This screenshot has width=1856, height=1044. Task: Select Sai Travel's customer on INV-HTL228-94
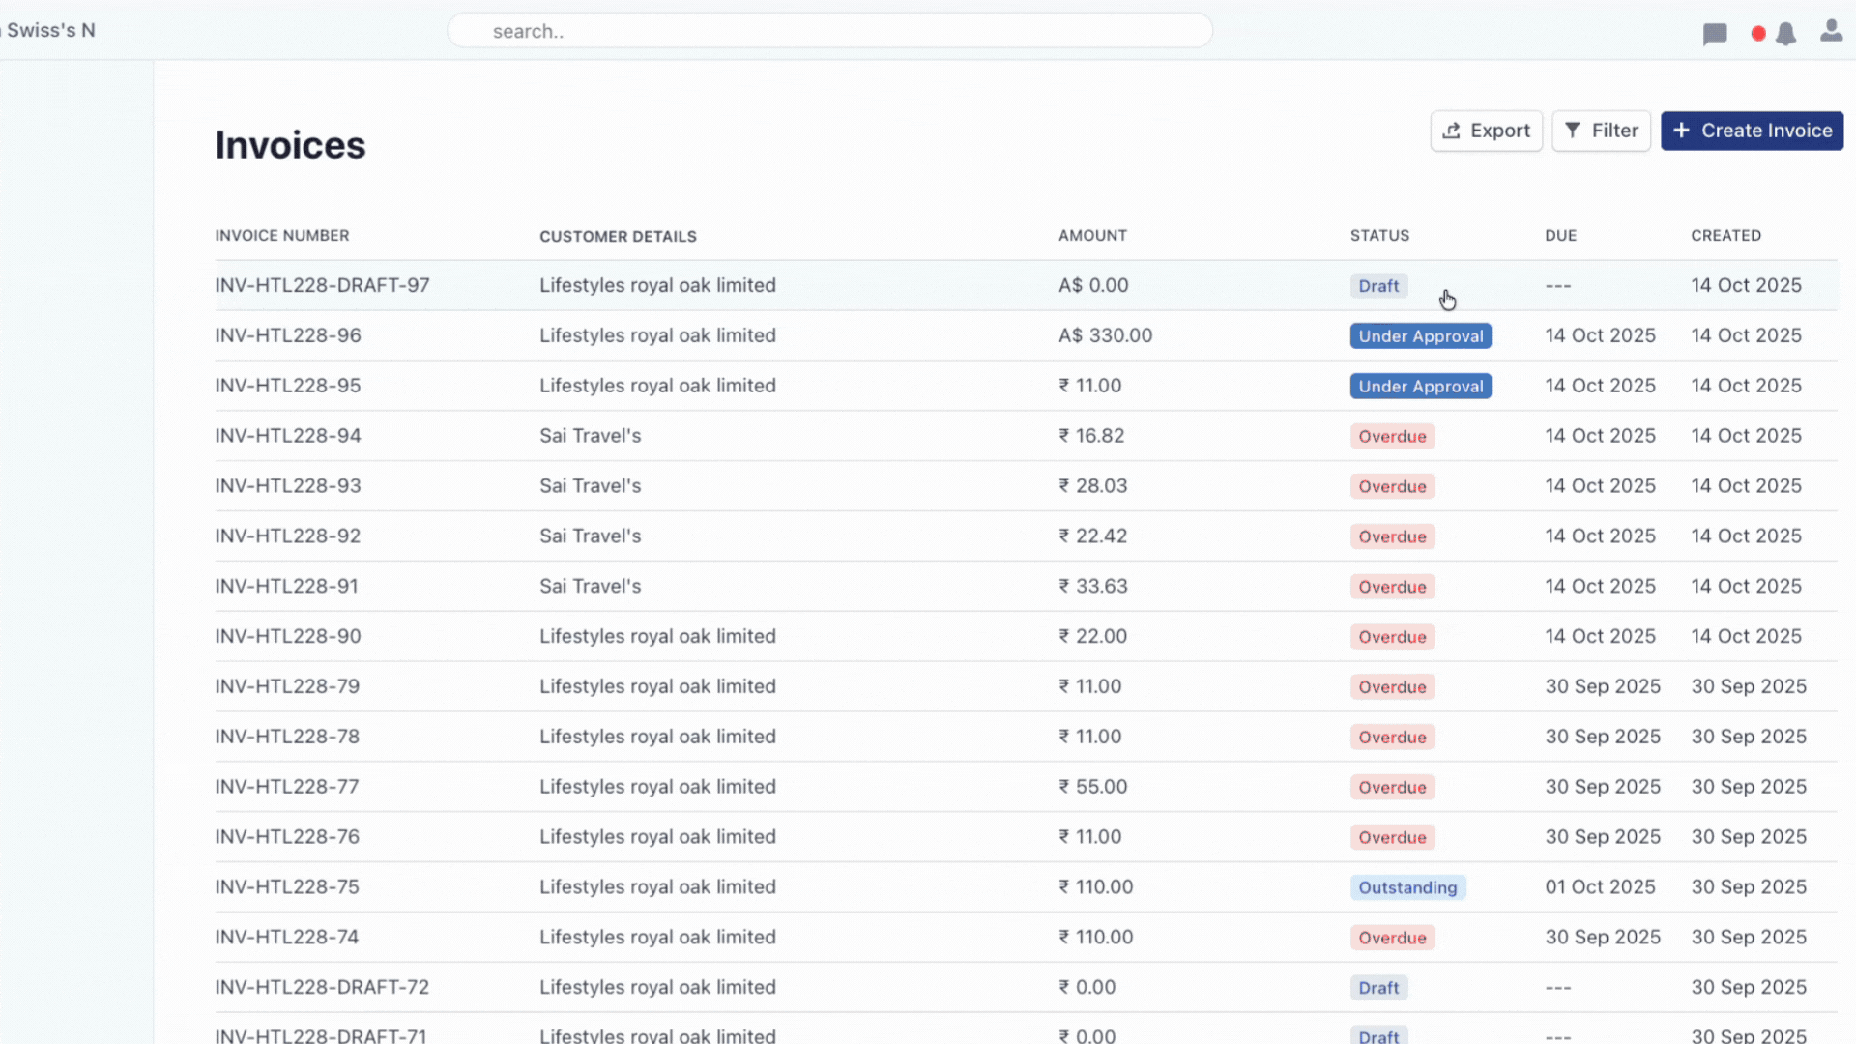tap(590, 436)
